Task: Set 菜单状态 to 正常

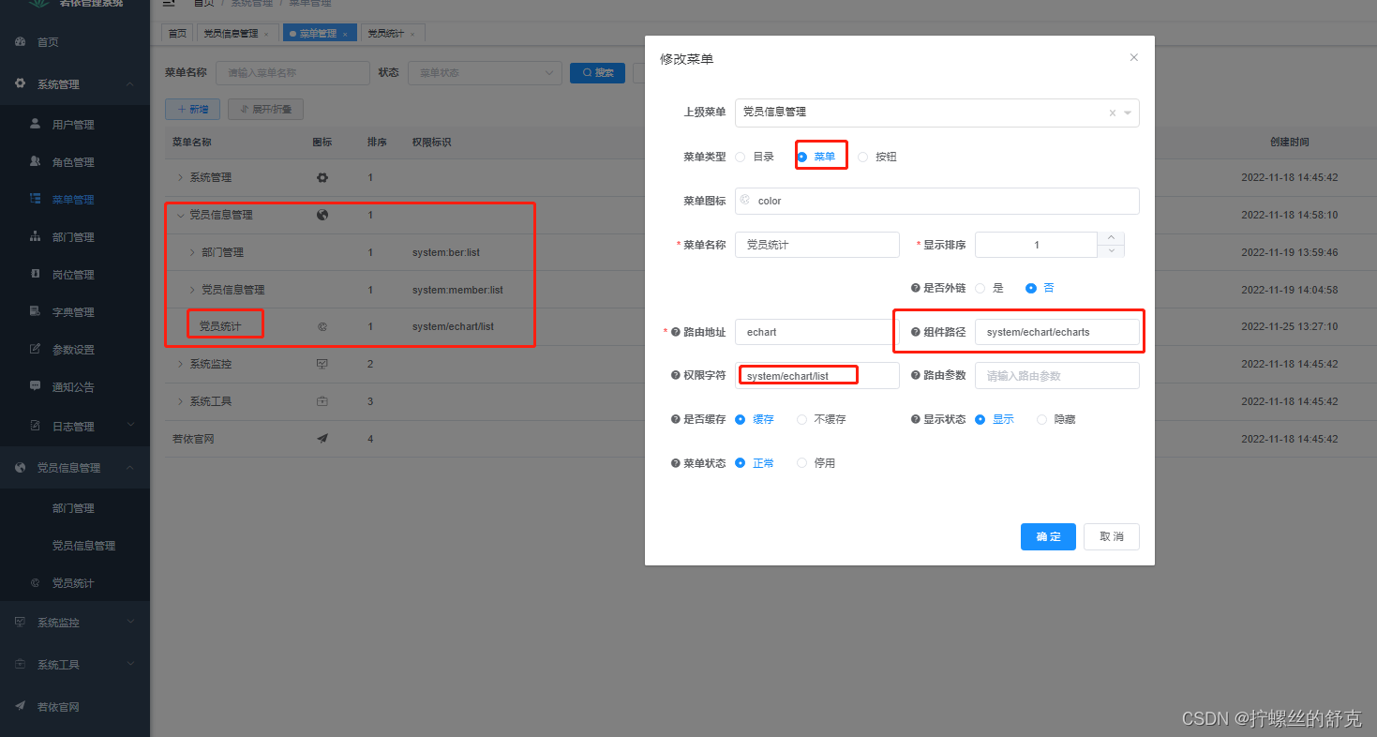Action: (741, 463)
